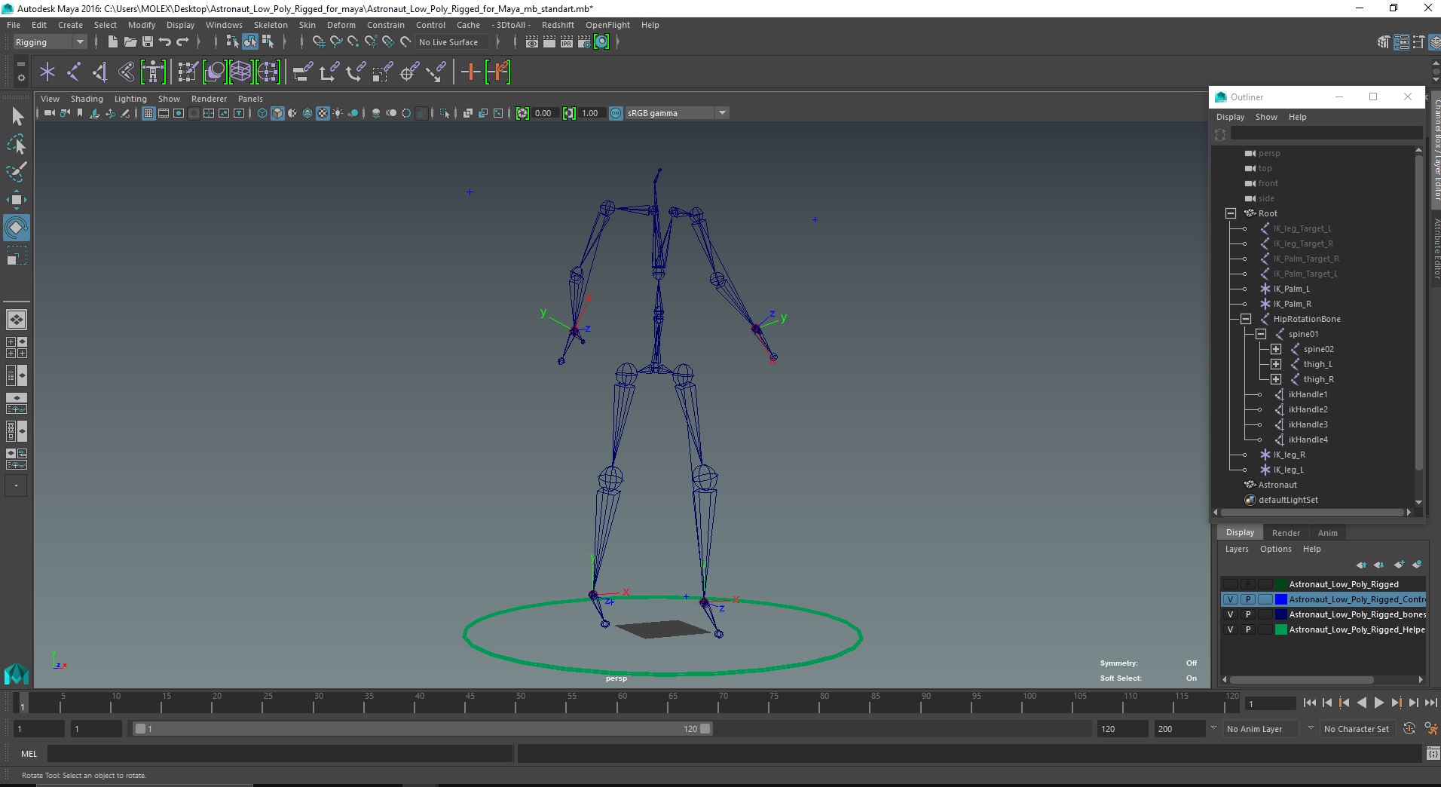
Task: Open the Constrain menu
Action: 386,25
